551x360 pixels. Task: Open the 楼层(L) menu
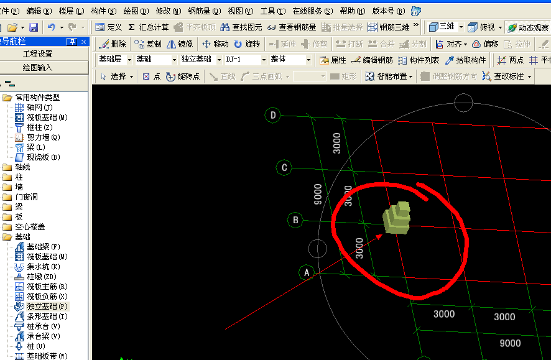(x=72, y=11)
